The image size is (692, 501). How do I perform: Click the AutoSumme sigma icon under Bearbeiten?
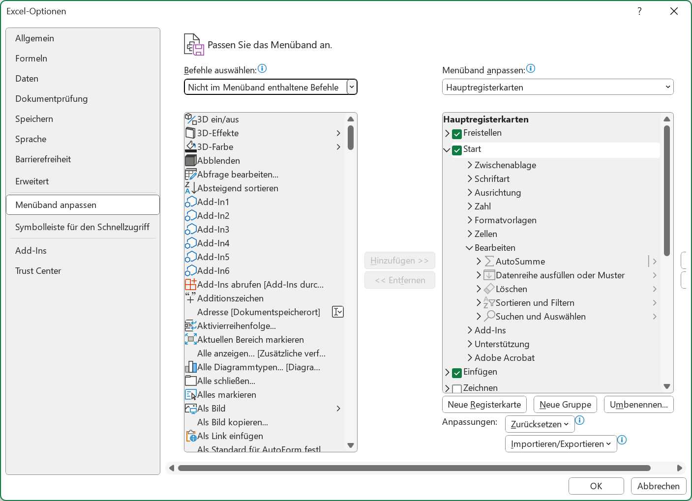489,261
